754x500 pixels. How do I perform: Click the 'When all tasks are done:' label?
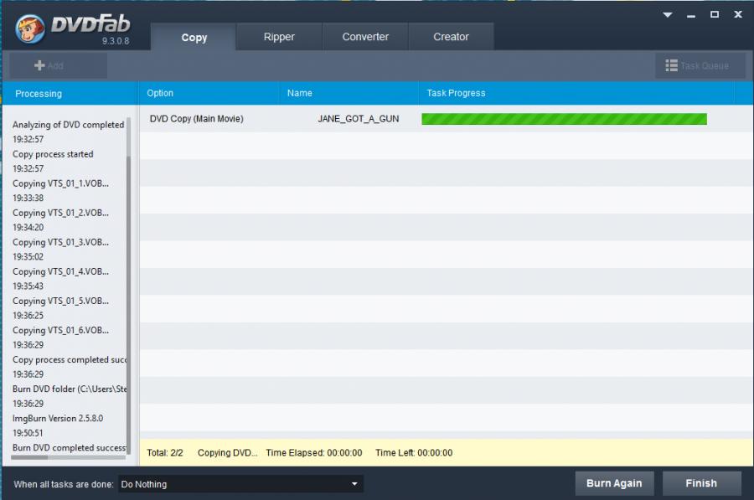coord(64,484)
